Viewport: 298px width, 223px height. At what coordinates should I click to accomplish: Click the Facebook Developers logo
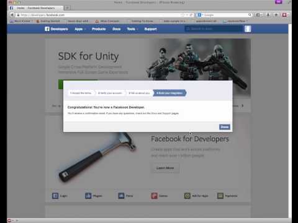(x=56, y=29)
